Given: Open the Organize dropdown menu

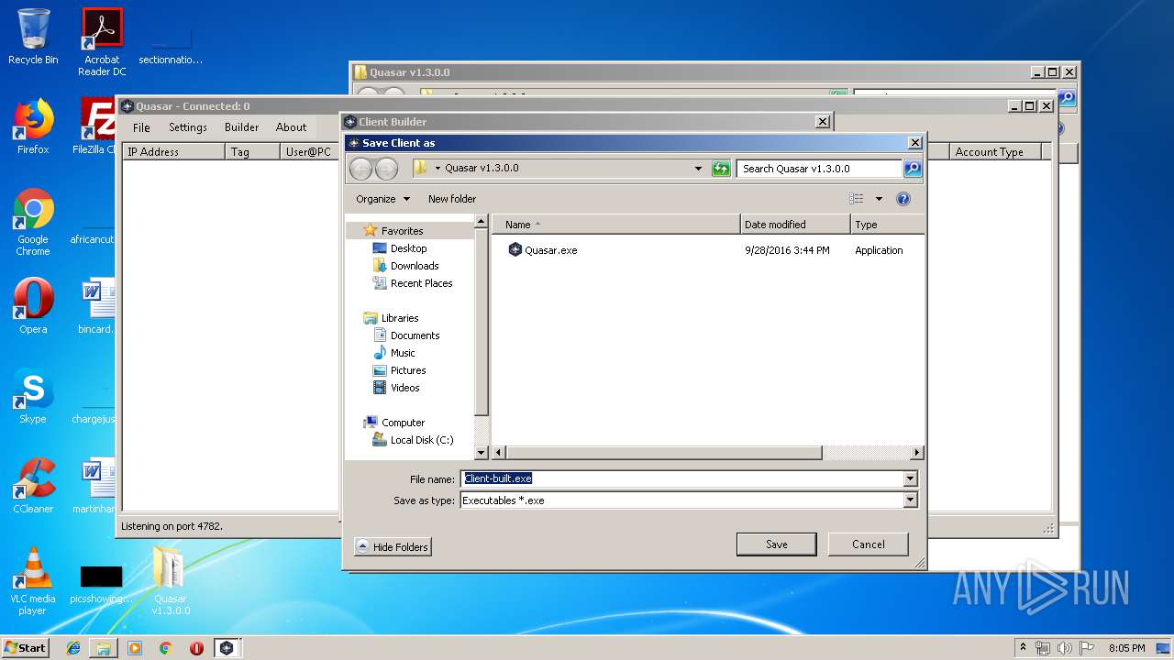Looking at the screenshot, I should pos(383,199).
